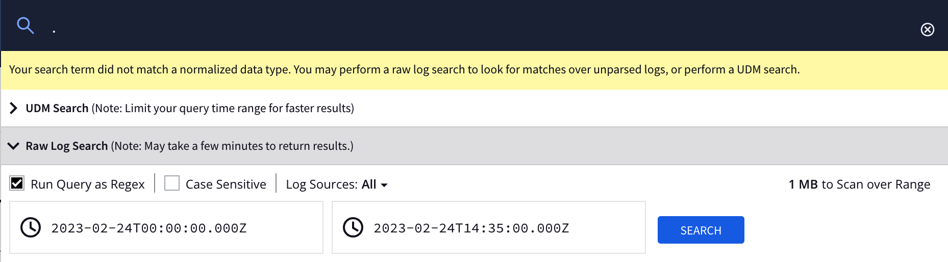This screenshot has height=262, width=948.
Task: Click the UDM Search section title
Action: coord(57,108)
